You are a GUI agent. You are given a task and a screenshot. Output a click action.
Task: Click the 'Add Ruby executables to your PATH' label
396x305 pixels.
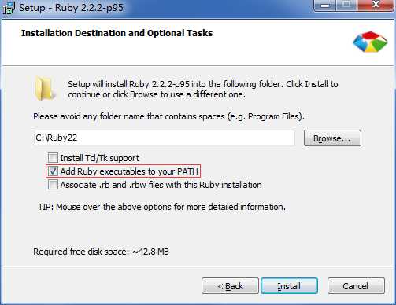pos(129,171)
